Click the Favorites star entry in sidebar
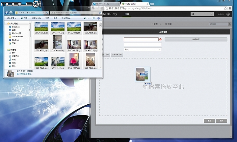 [13, 24]
